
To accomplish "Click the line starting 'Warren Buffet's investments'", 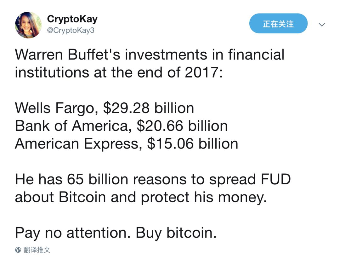I will pos(150,55).
